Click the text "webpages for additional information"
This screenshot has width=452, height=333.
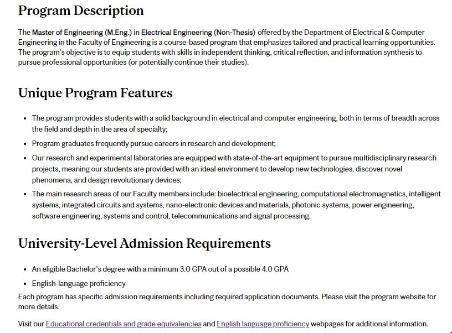point(369,324)
